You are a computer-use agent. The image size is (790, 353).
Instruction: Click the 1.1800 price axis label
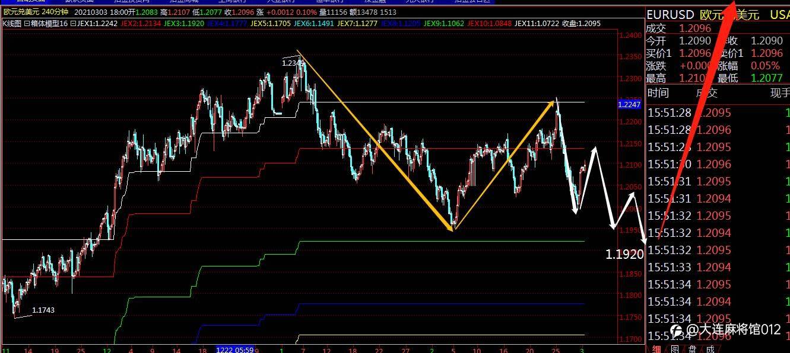click(630, 296)
